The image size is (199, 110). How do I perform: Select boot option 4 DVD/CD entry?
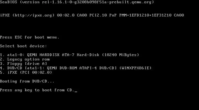pos(76,68)
